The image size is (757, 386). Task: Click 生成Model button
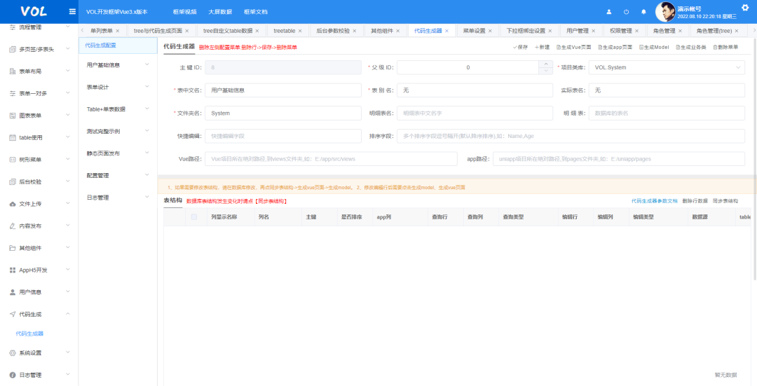(x=654, y=47)
